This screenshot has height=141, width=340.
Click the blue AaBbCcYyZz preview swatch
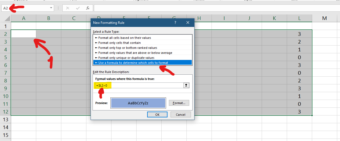138,103
